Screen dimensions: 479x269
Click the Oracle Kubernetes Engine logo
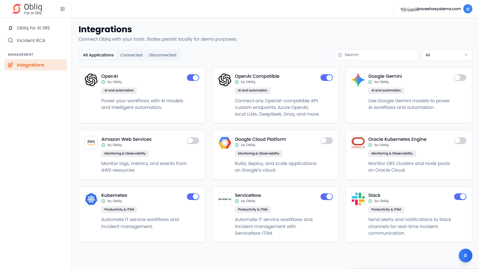(358, 143)
